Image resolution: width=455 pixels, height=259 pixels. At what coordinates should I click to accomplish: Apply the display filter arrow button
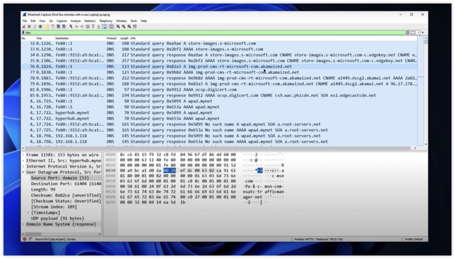click(413, 33)
